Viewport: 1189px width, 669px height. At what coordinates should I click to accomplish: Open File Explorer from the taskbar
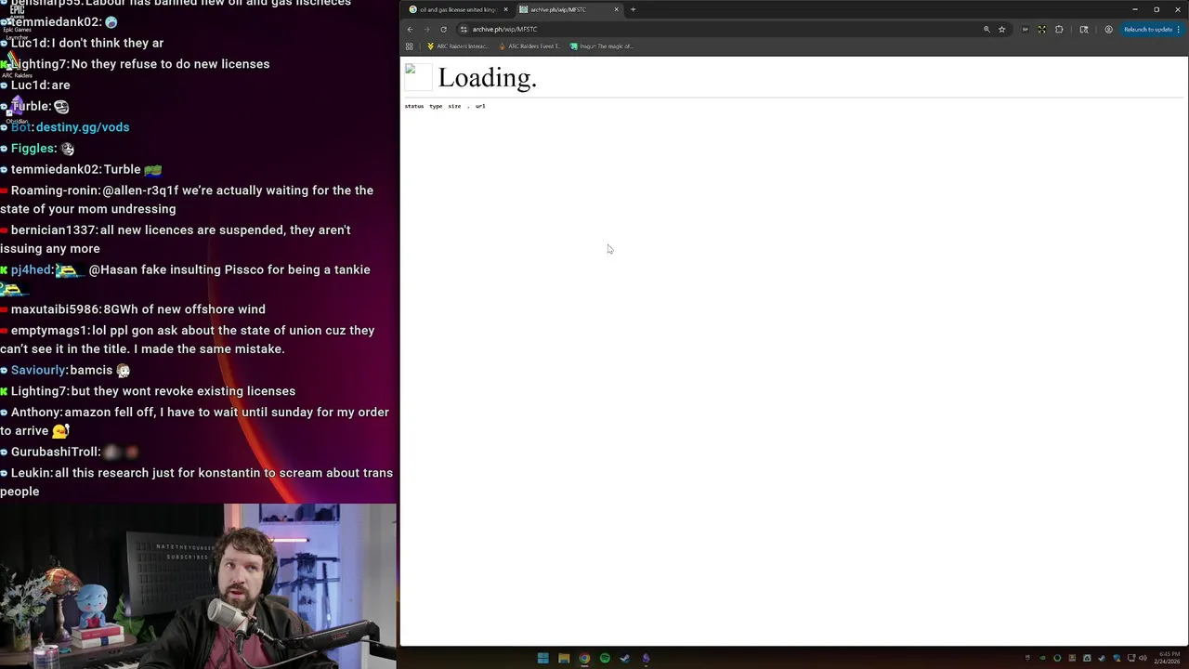tap(564, 658)
